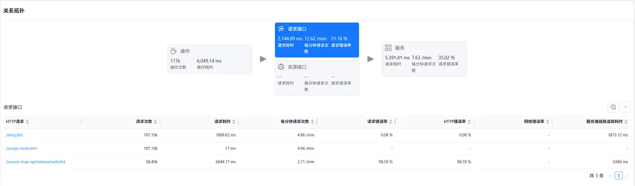Click the 请求接口 card icon
635x186 pixels.
point(281,29)
